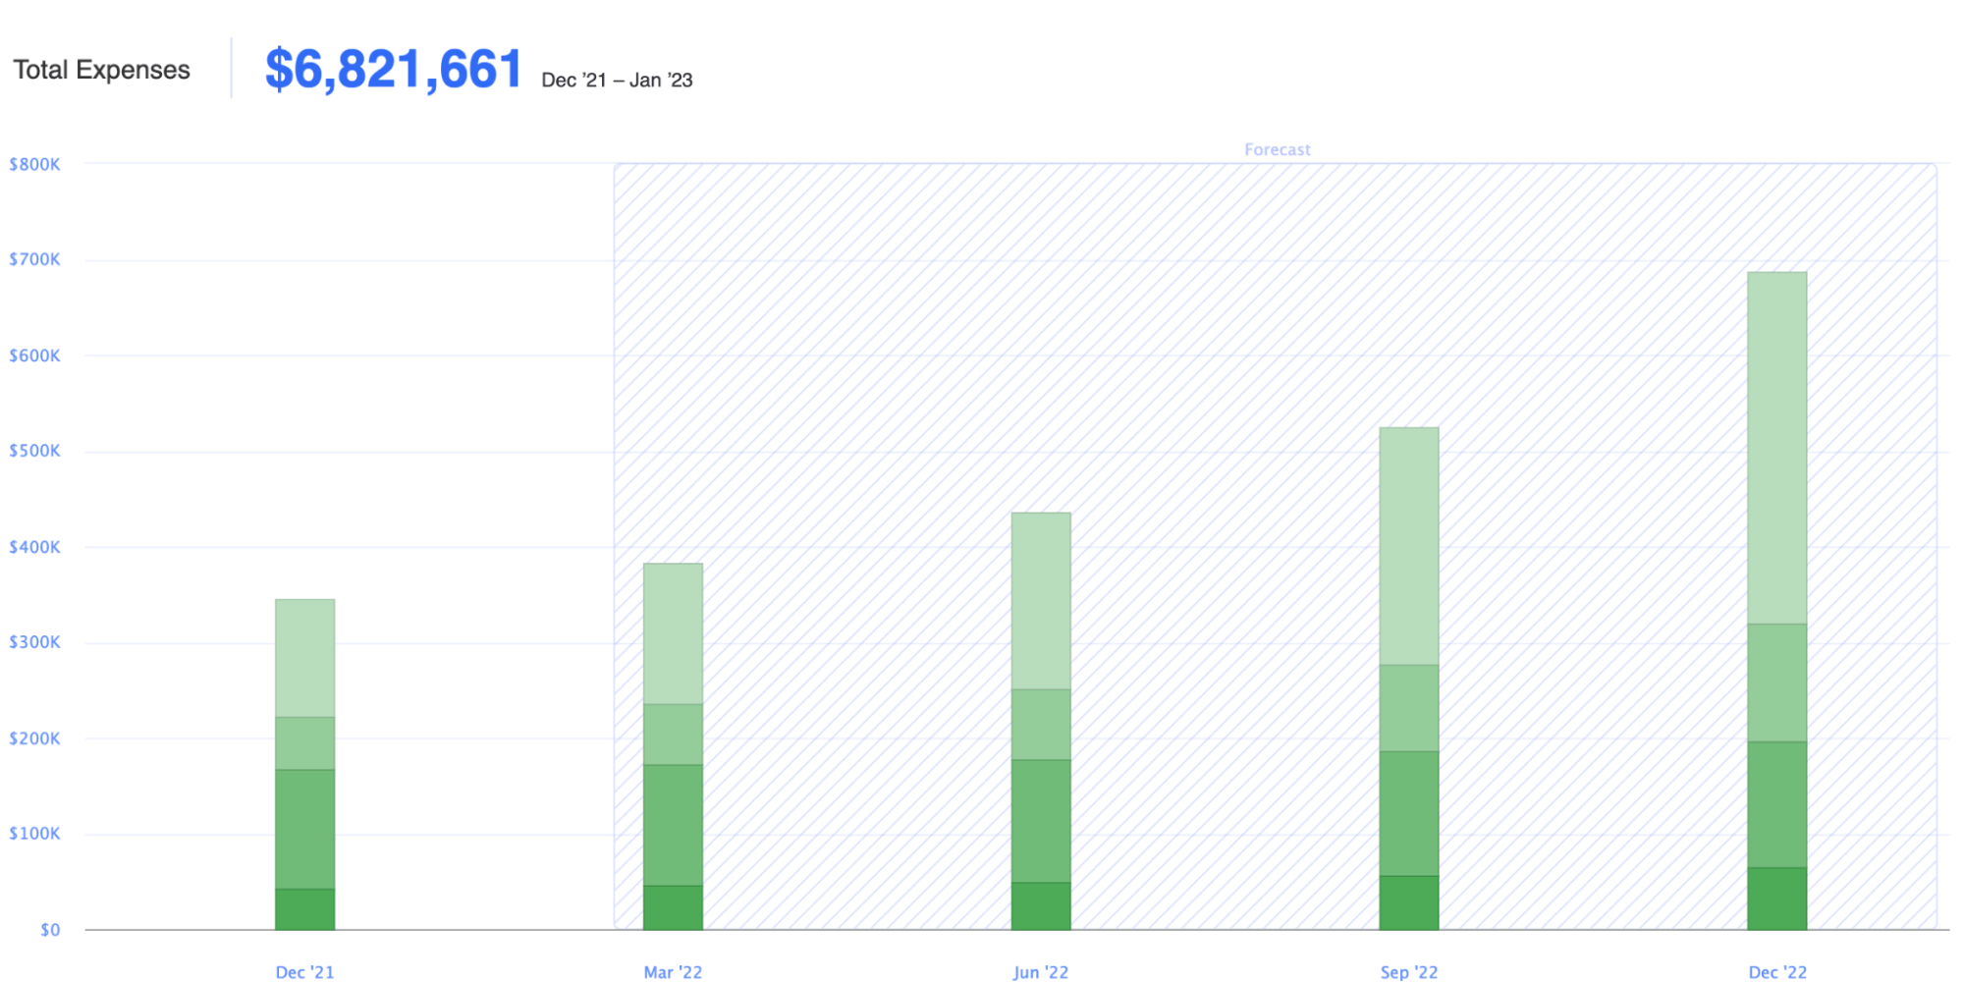Click the Dec '21 x-axis label
This screenshot has height=982, width=1963.
click(304, 971)
